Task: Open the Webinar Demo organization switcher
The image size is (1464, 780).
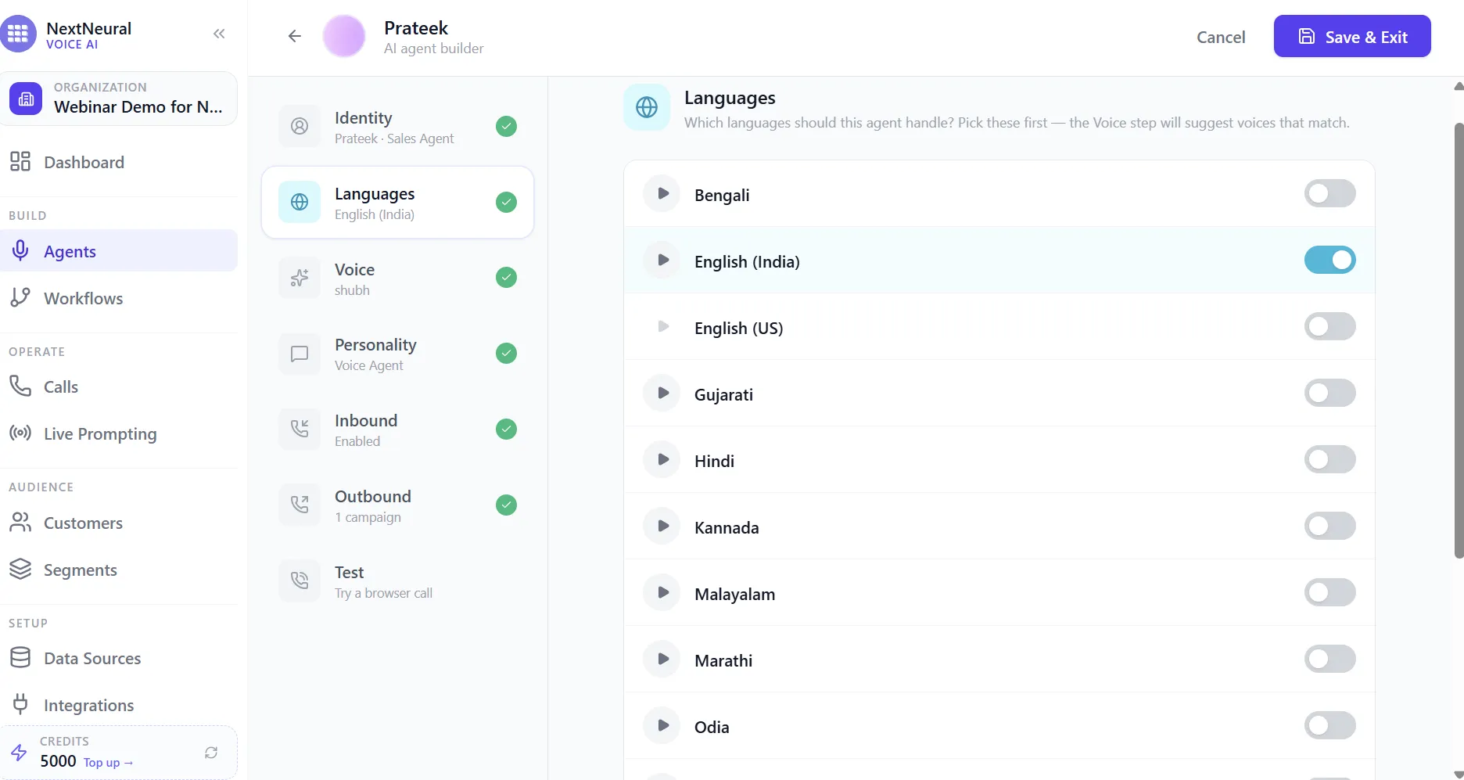Action: (119, 99)
